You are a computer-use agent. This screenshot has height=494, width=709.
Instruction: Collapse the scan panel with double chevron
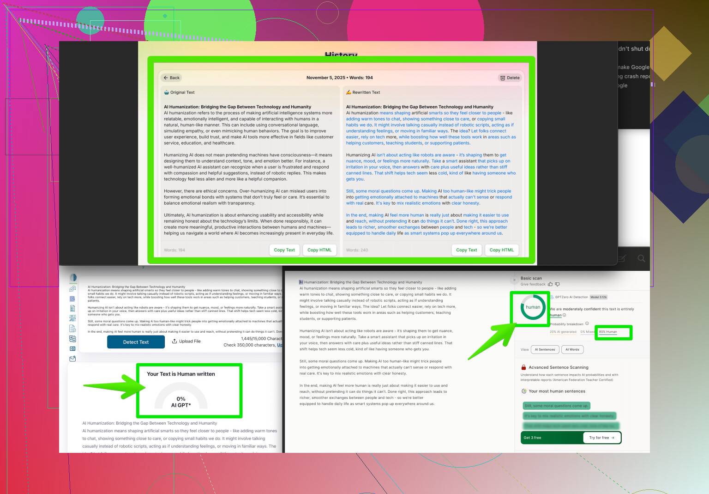[x=514, y=280]
